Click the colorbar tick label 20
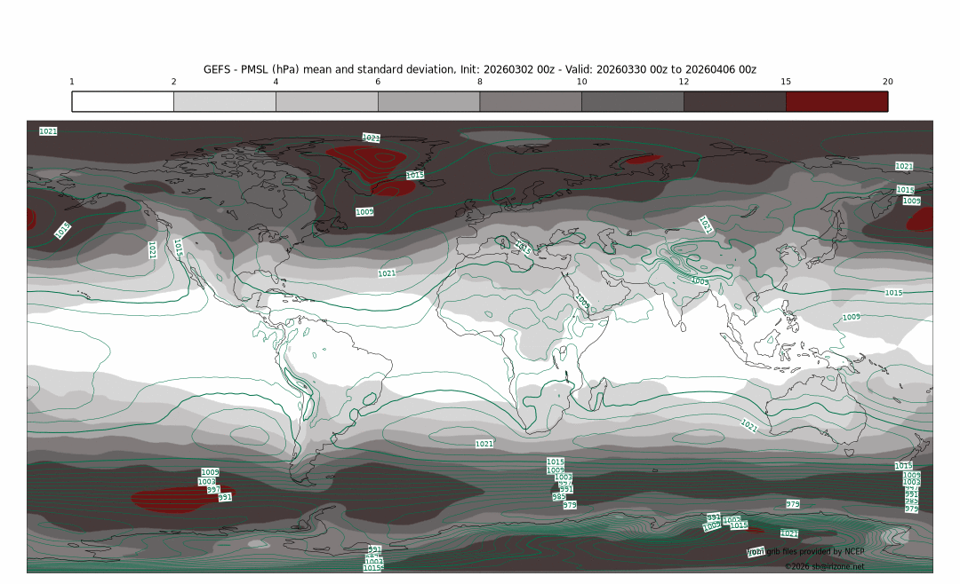The height and width of the screenshot is (584, 960). click(x=887, y=82)
